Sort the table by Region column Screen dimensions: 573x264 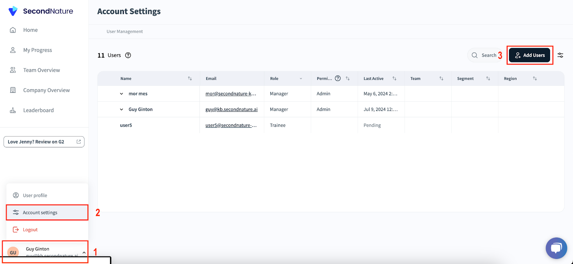(535, 78)
